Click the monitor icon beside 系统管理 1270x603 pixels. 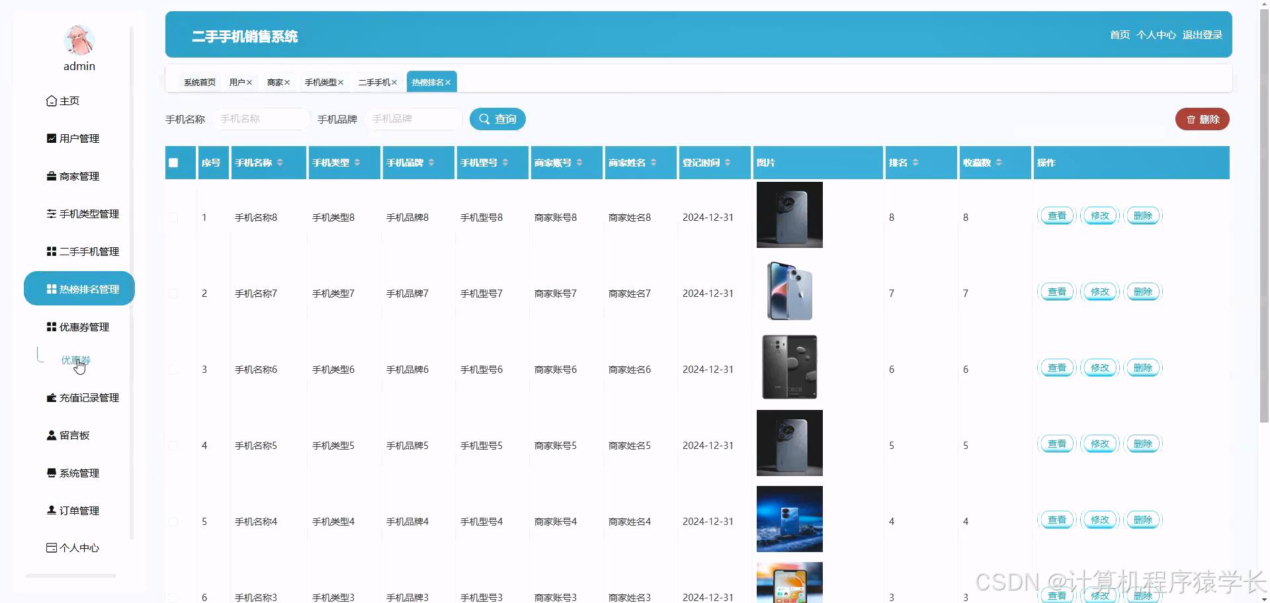(52, 473)
